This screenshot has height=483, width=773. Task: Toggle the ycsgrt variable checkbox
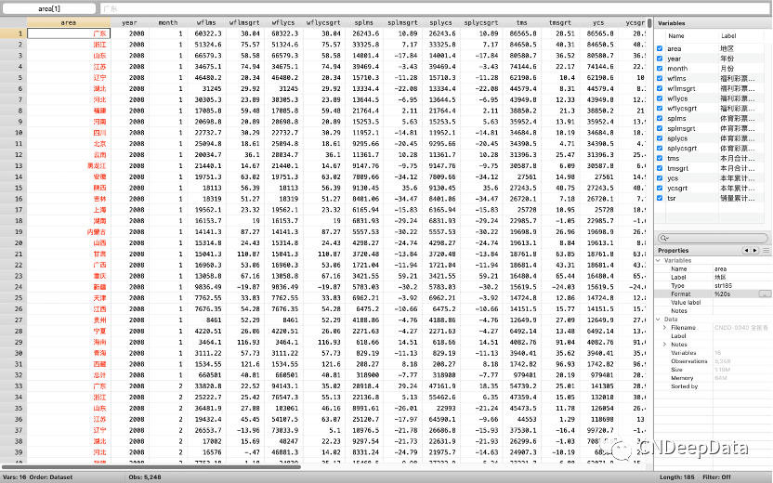pos(660,188)
